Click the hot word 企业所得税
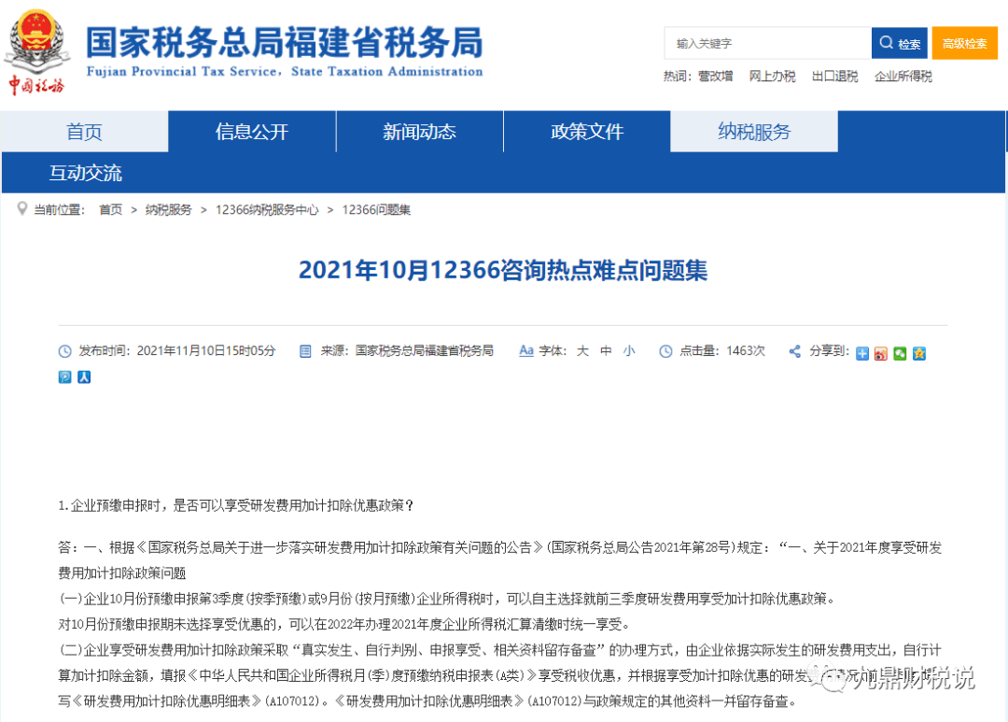This screenshot has width=1008, height=722. (903, 76)
